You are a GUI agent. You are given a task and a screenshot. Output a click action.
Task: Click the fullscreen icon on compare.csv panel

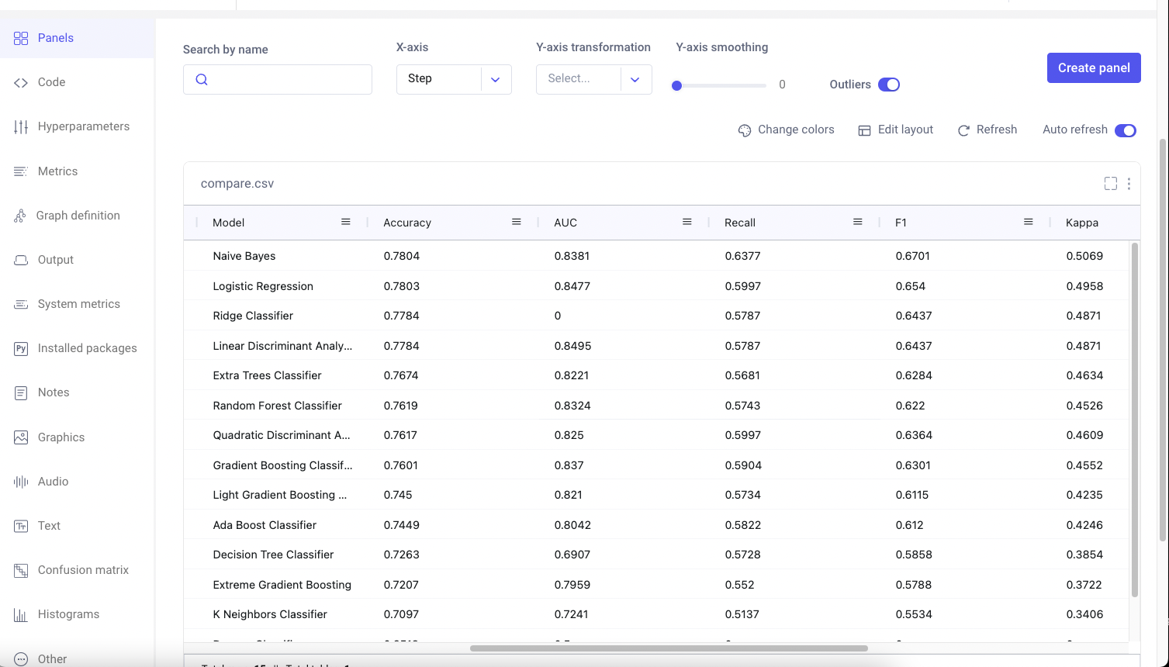tap(1110, 184)
